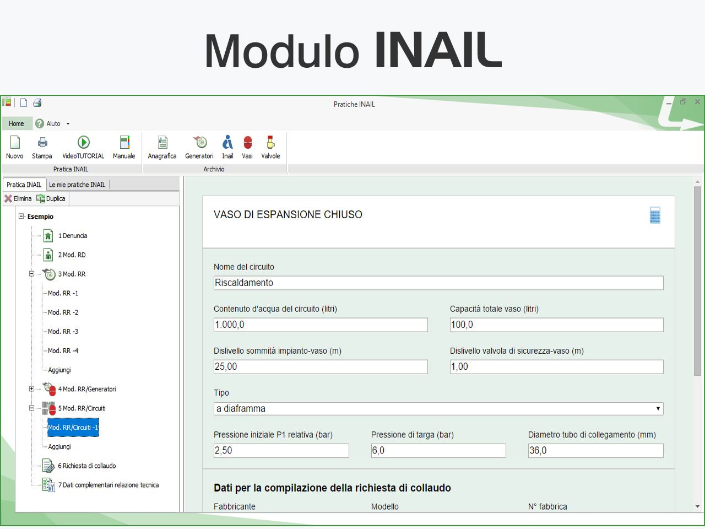Switch to the Le mie pratiche INAIL tab

tap(78, 184)
